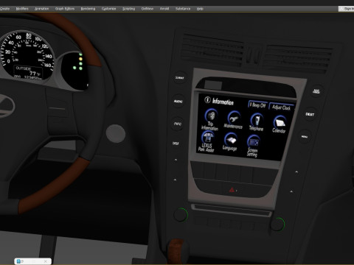The height and width of the screenshot is (265, 354).
Task: Click the blue icon in the bottom-left popup
Action: (18, 261)
